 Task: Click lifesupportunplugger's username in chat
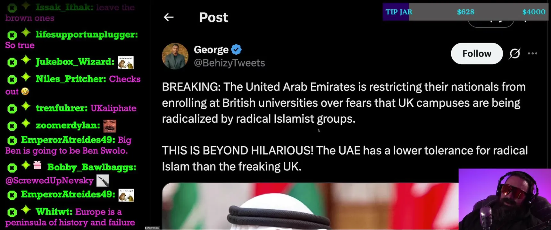coord(87,34)
